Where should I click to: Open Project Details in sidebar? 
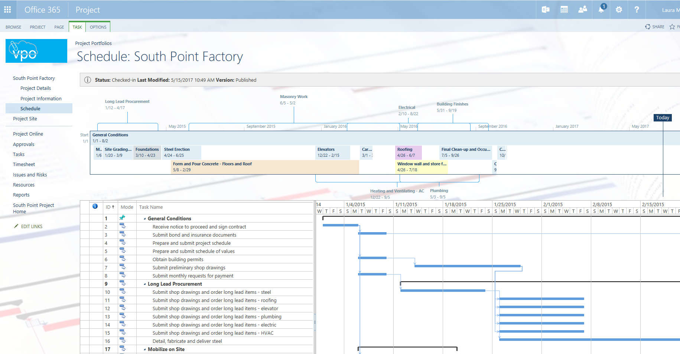36,88
